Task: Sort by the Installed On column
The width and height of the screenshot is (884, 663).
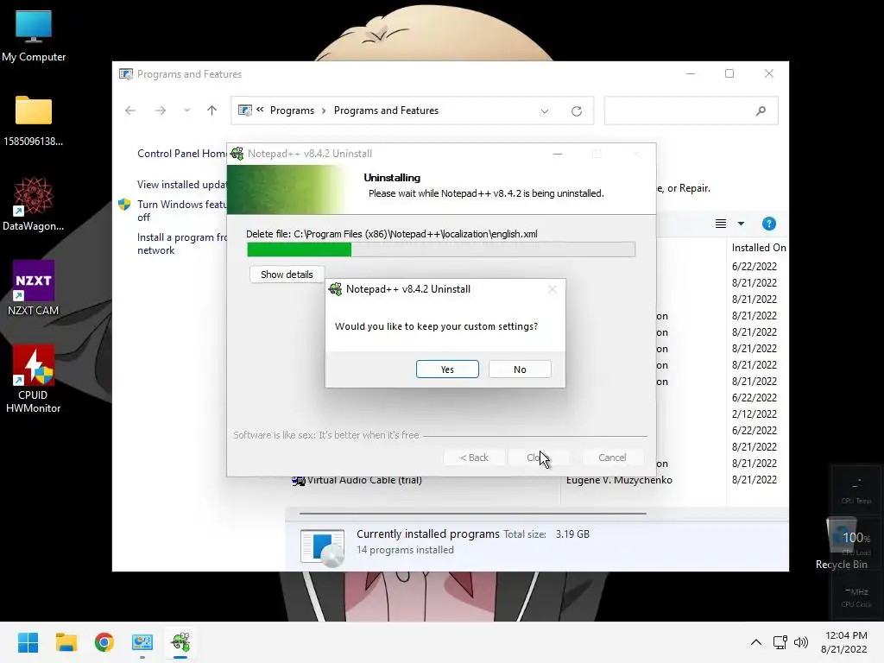Action: tap(758, 248)
